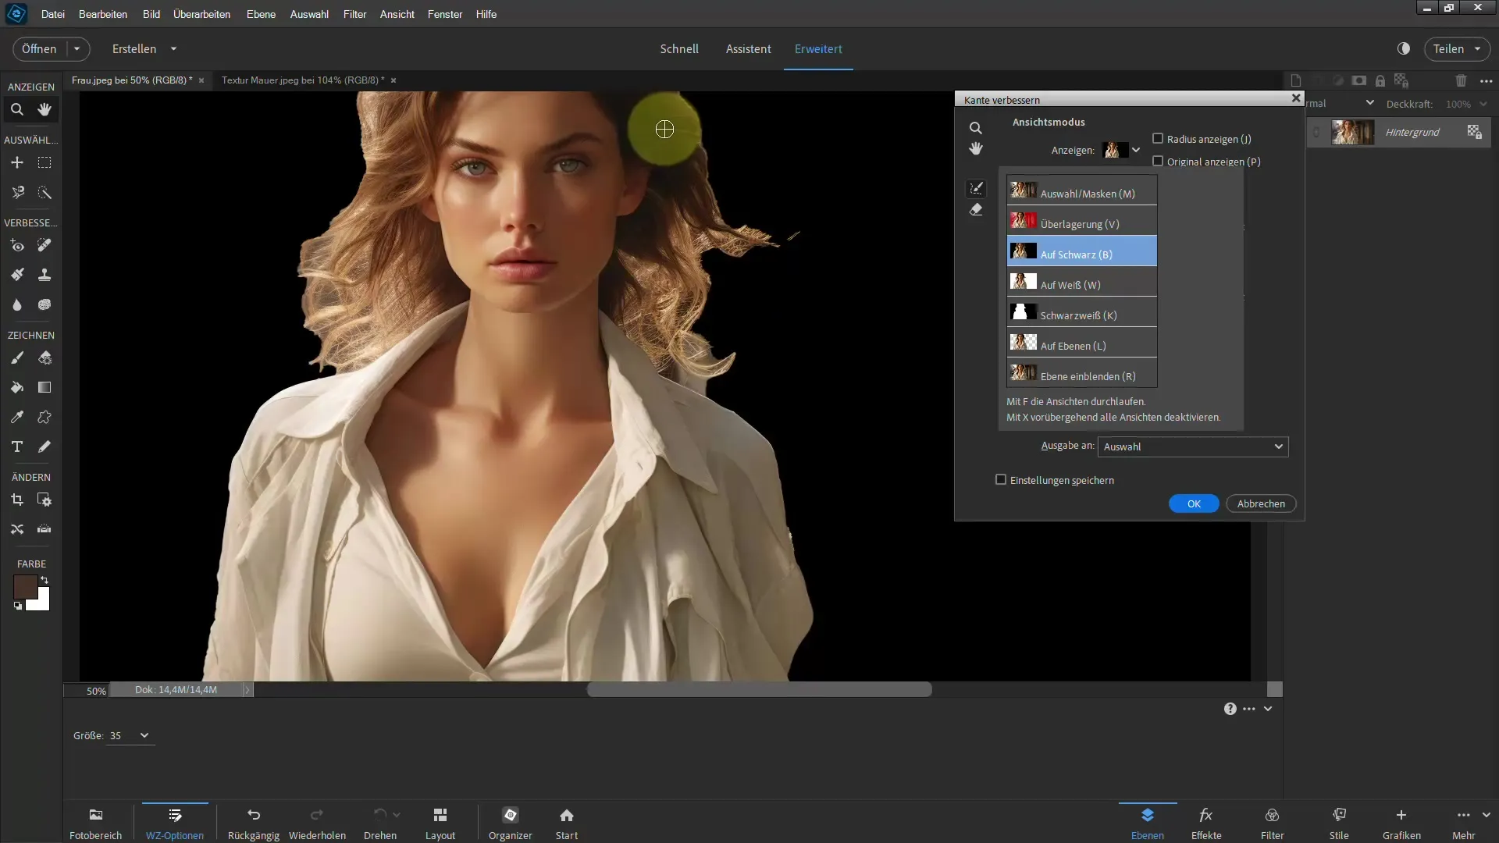The width and height of the screenshot is (1499, 843).
Task: Pick the Hand tool in the Kante verbessern dialog
Action: pos(976,149)
